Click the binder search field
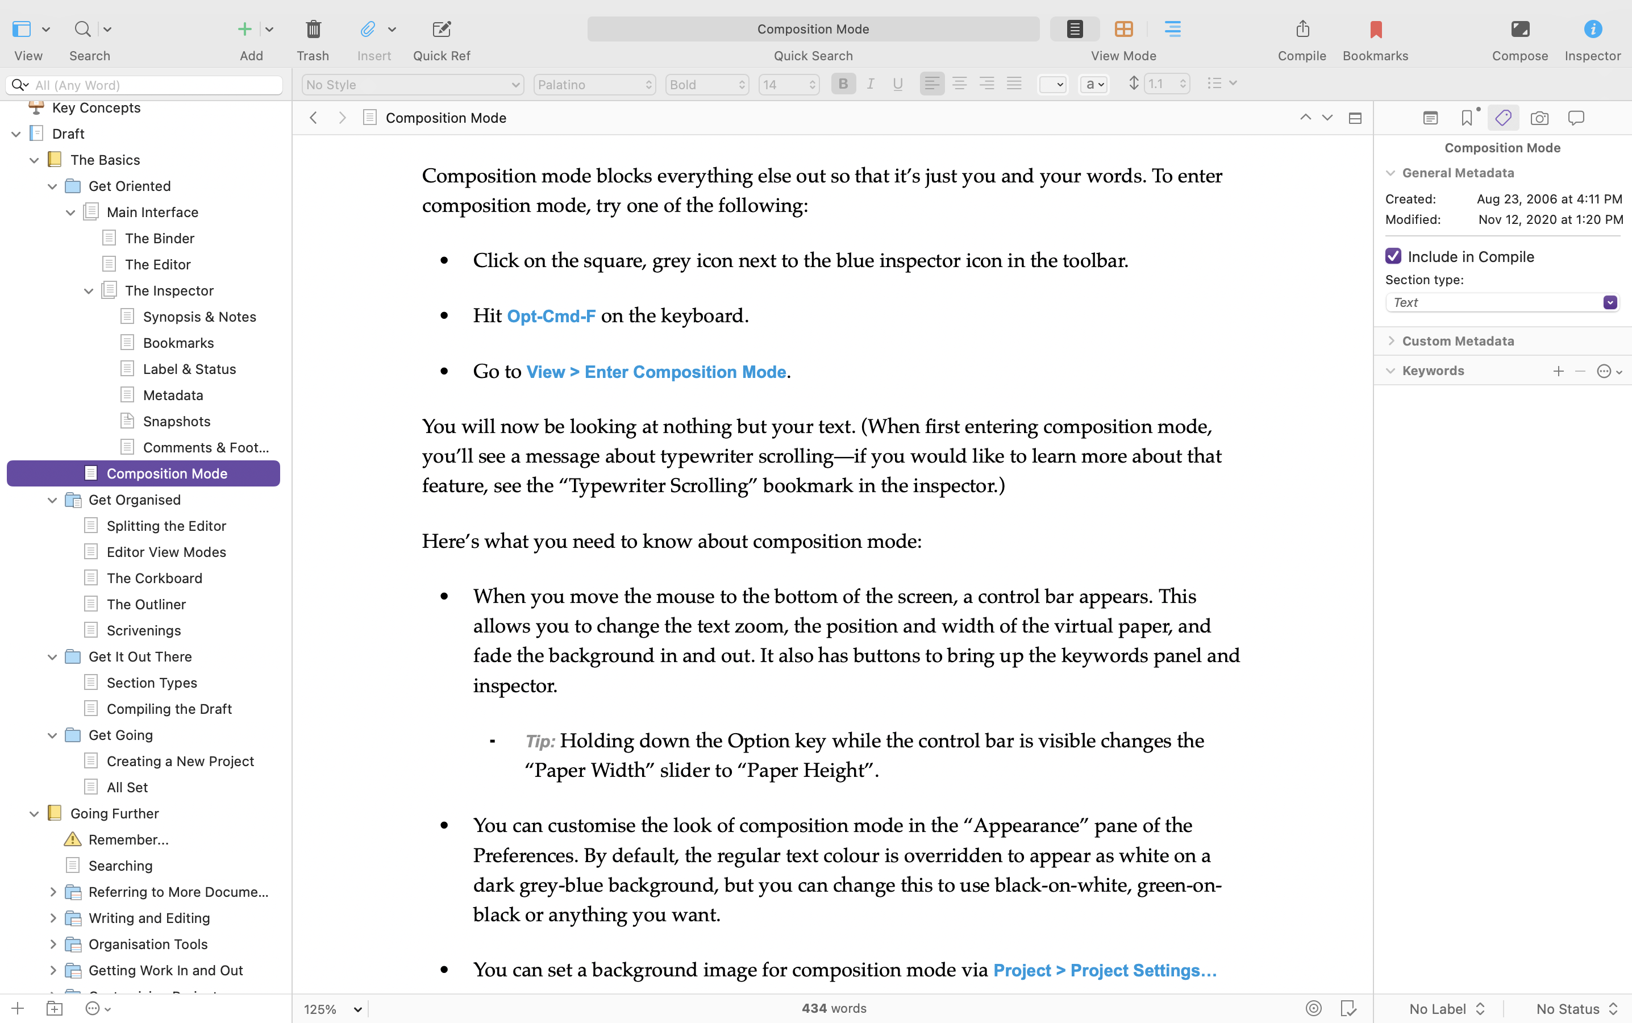The height and width of the screenshot is (1023, 1632). tap(144, 85)
